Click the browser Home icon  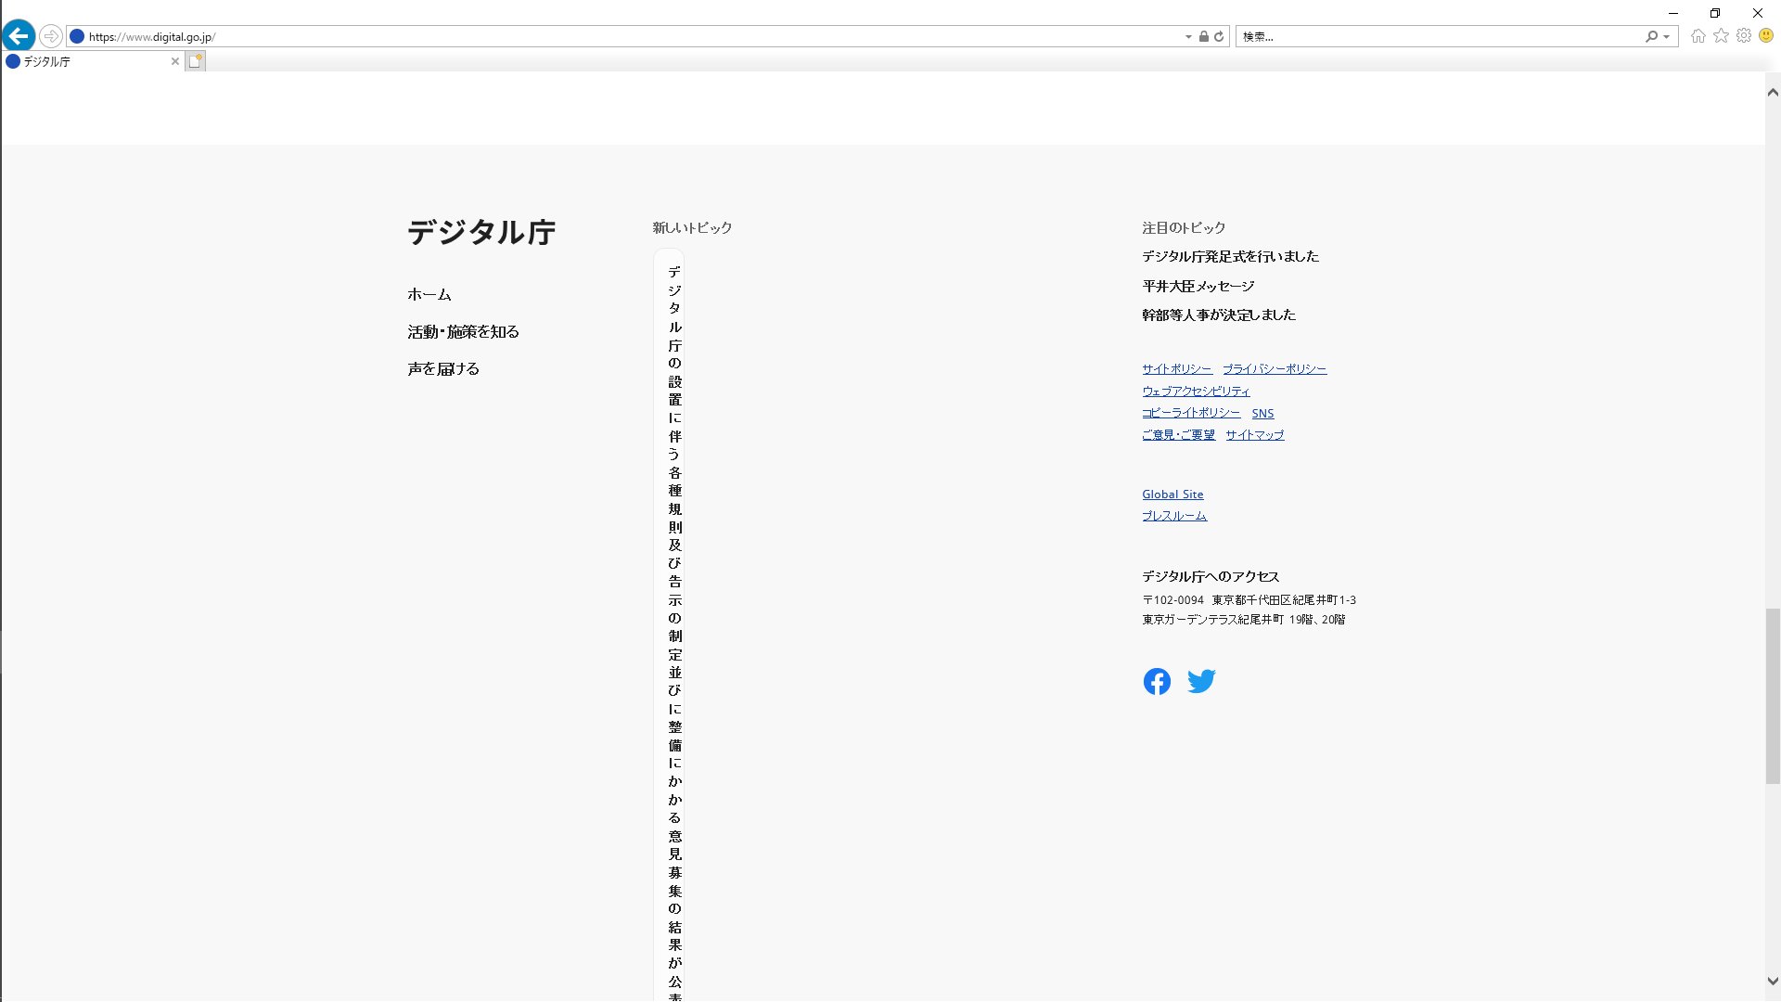click(1698, 36)
